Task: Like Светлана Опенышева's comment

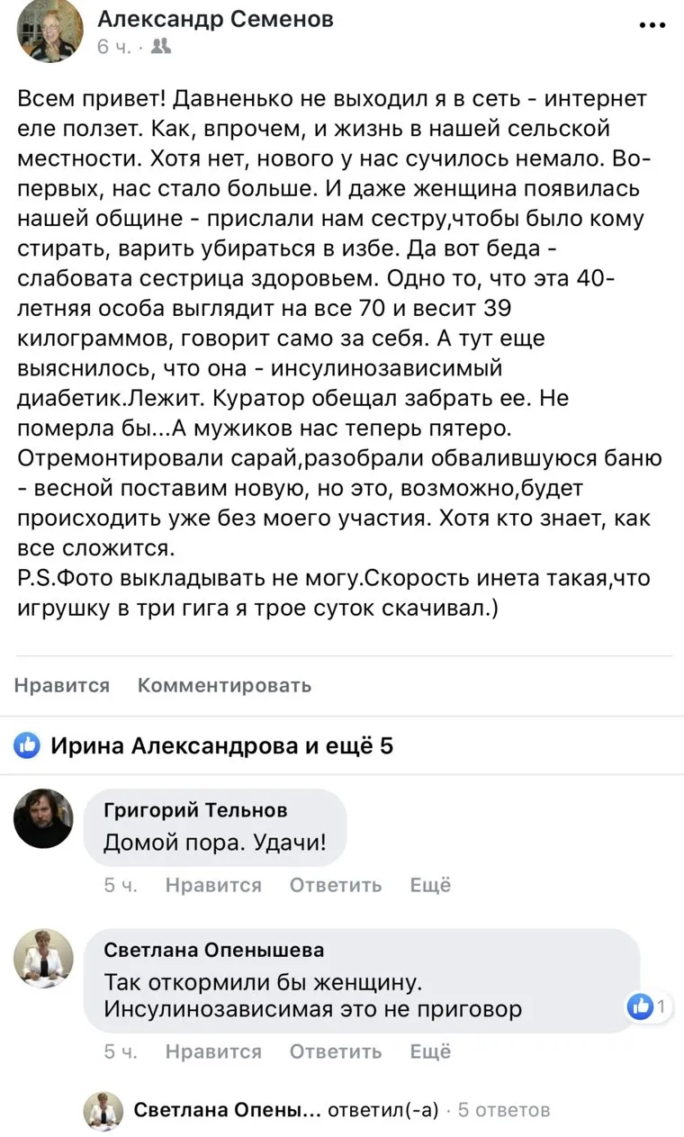Action: (213, 1051)
